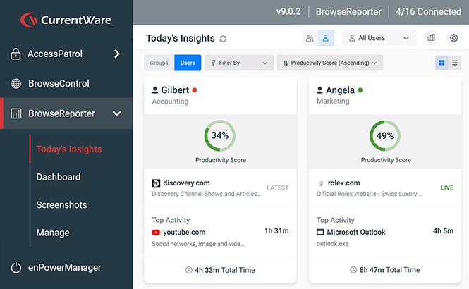Click Angela's user avatar icon
The image size is (469, 289).
319,90
